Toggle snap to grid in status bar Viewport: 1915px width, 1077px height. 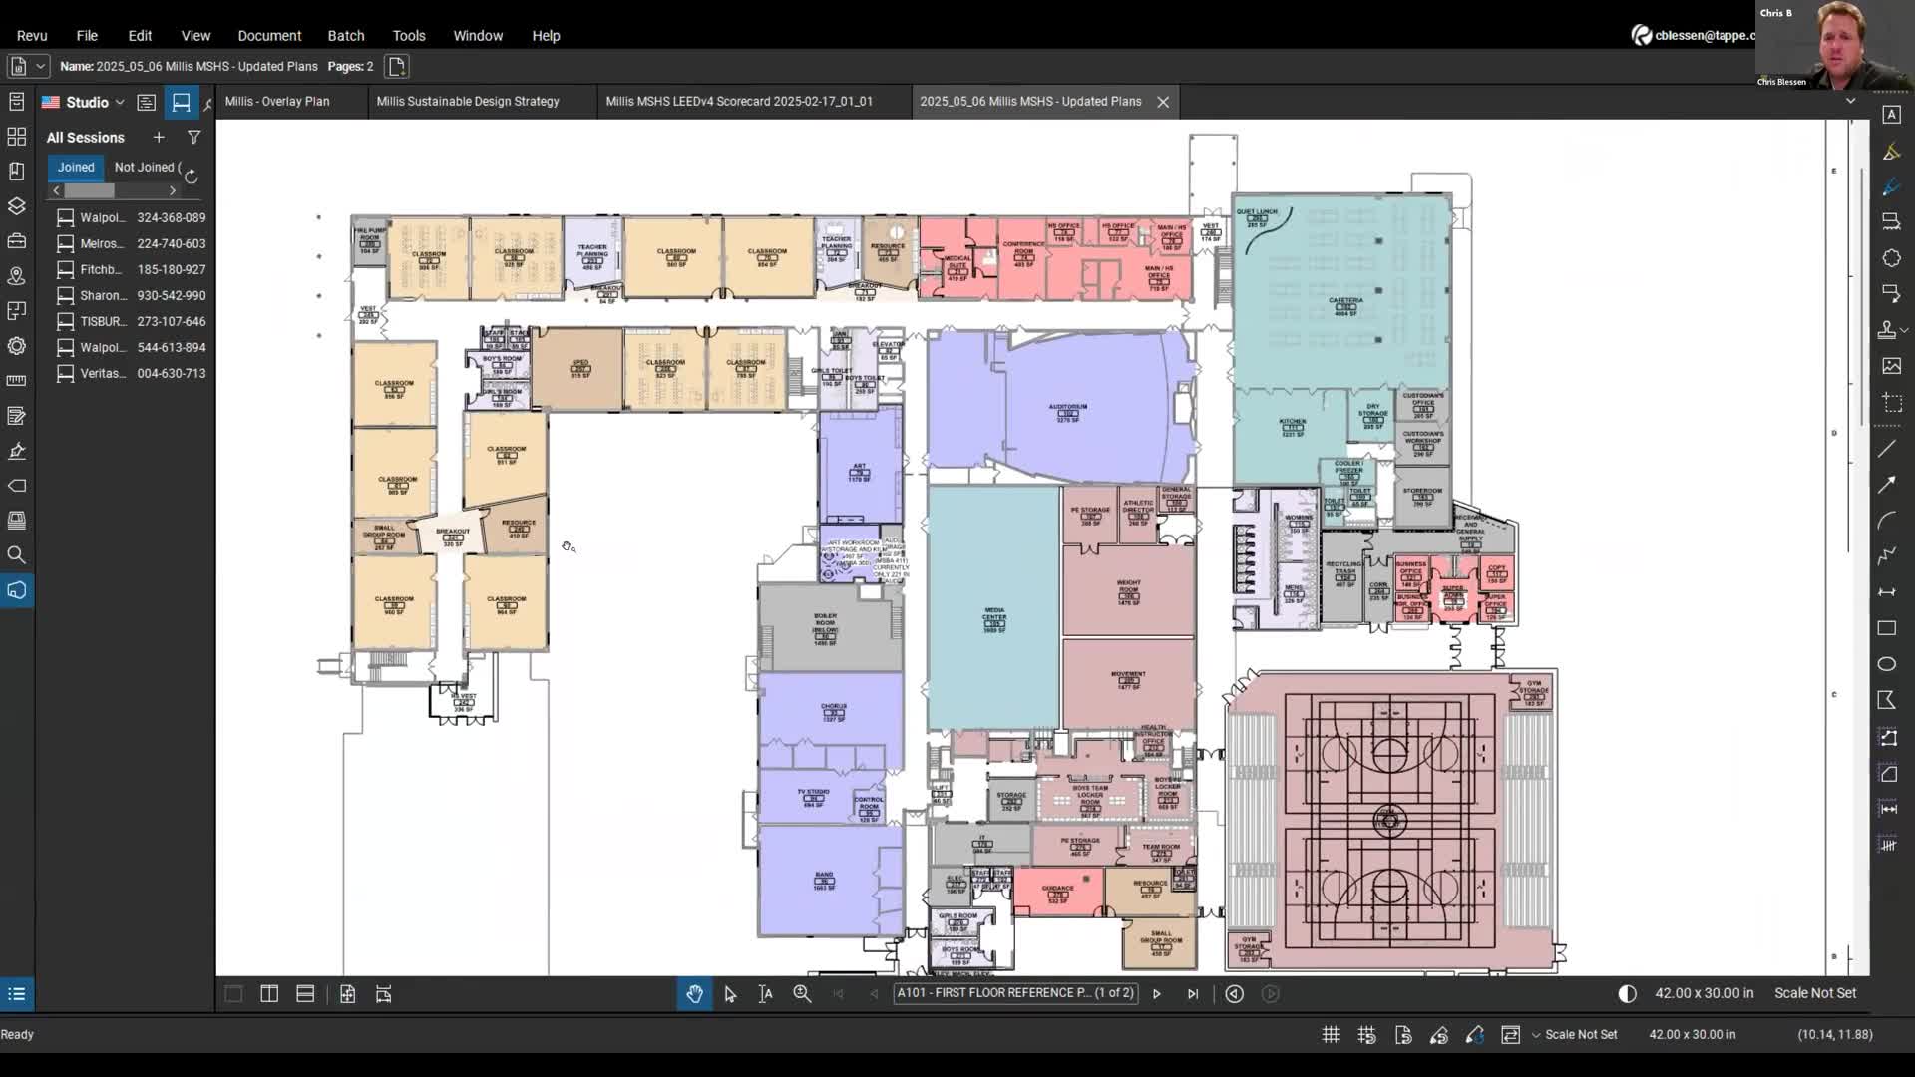point(1366,1035)
